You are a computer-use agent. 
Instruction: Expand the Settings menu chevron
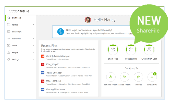(33, 59)
